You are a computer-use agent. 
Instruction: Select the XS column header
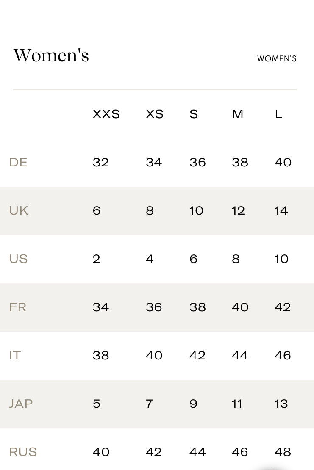154,114
